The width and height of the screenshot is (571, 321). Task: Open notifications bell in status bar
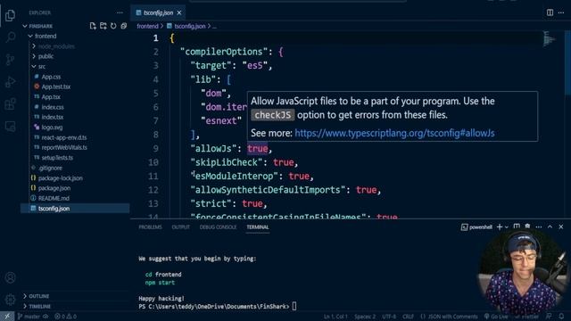click(561, 317)
